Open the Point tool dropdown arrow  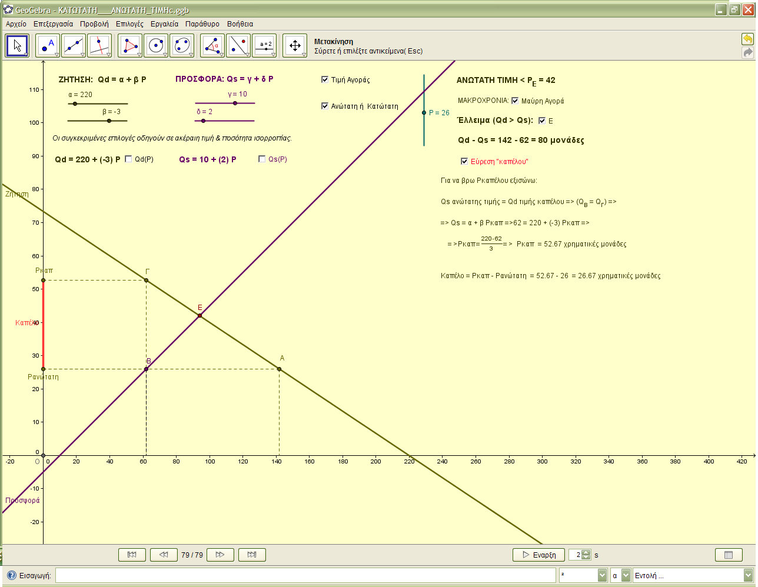[57, 55]
